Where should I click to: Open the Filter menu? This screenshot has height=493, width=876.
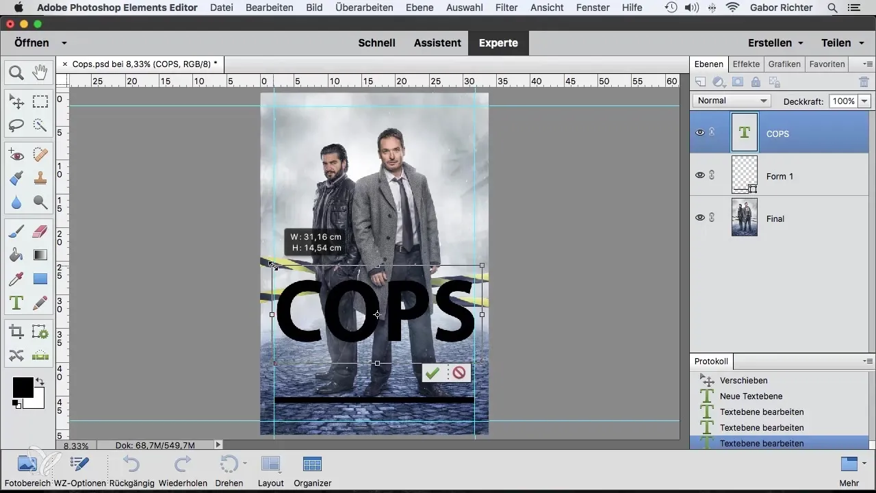tap(506, 8)
